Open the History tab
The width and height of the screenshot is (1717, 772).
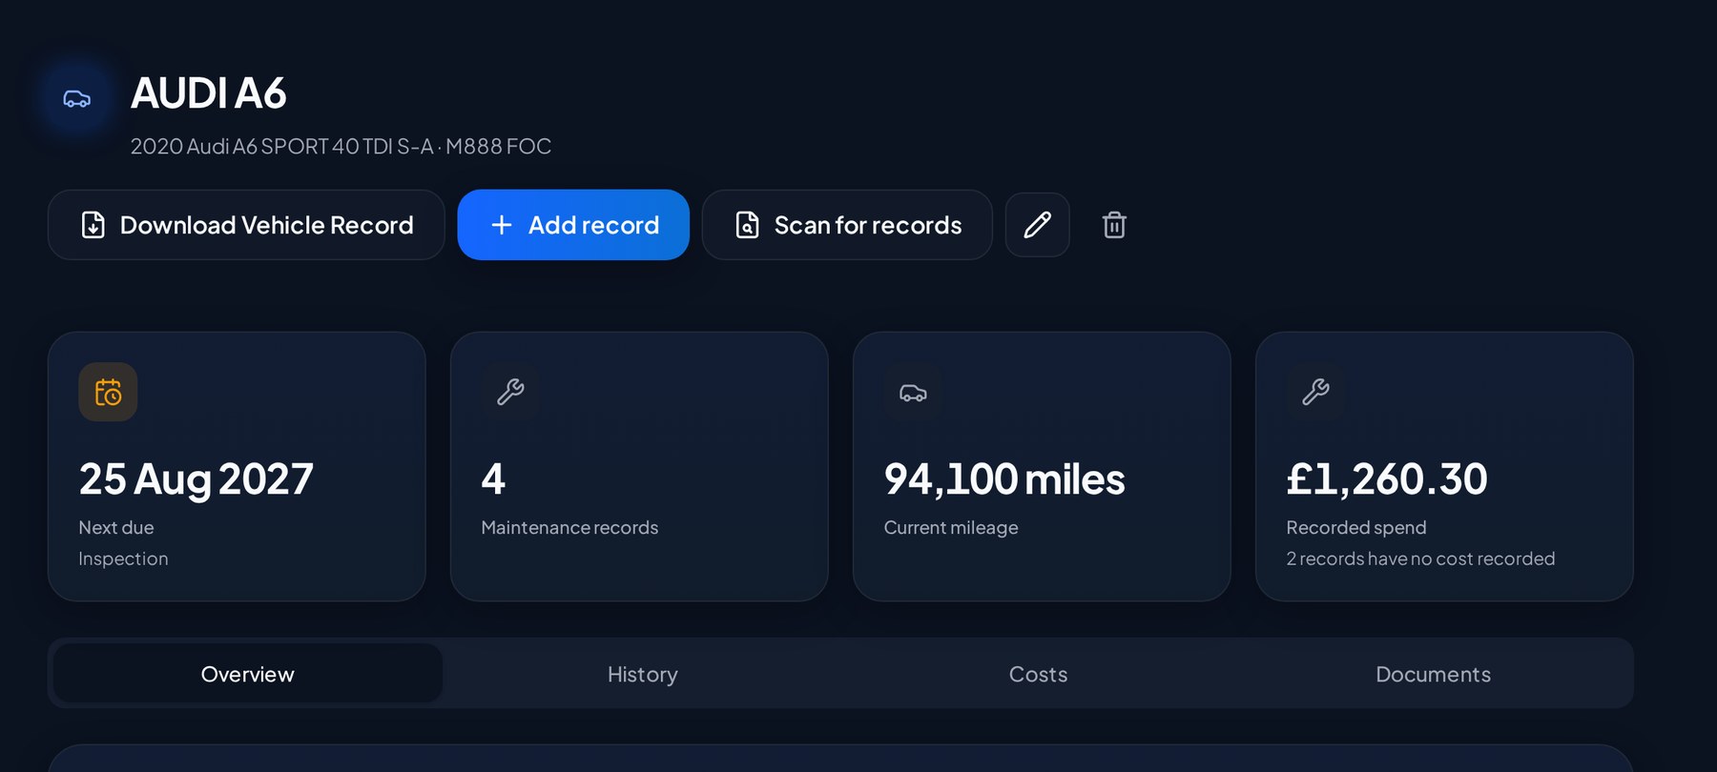click(x=643, y=674)
